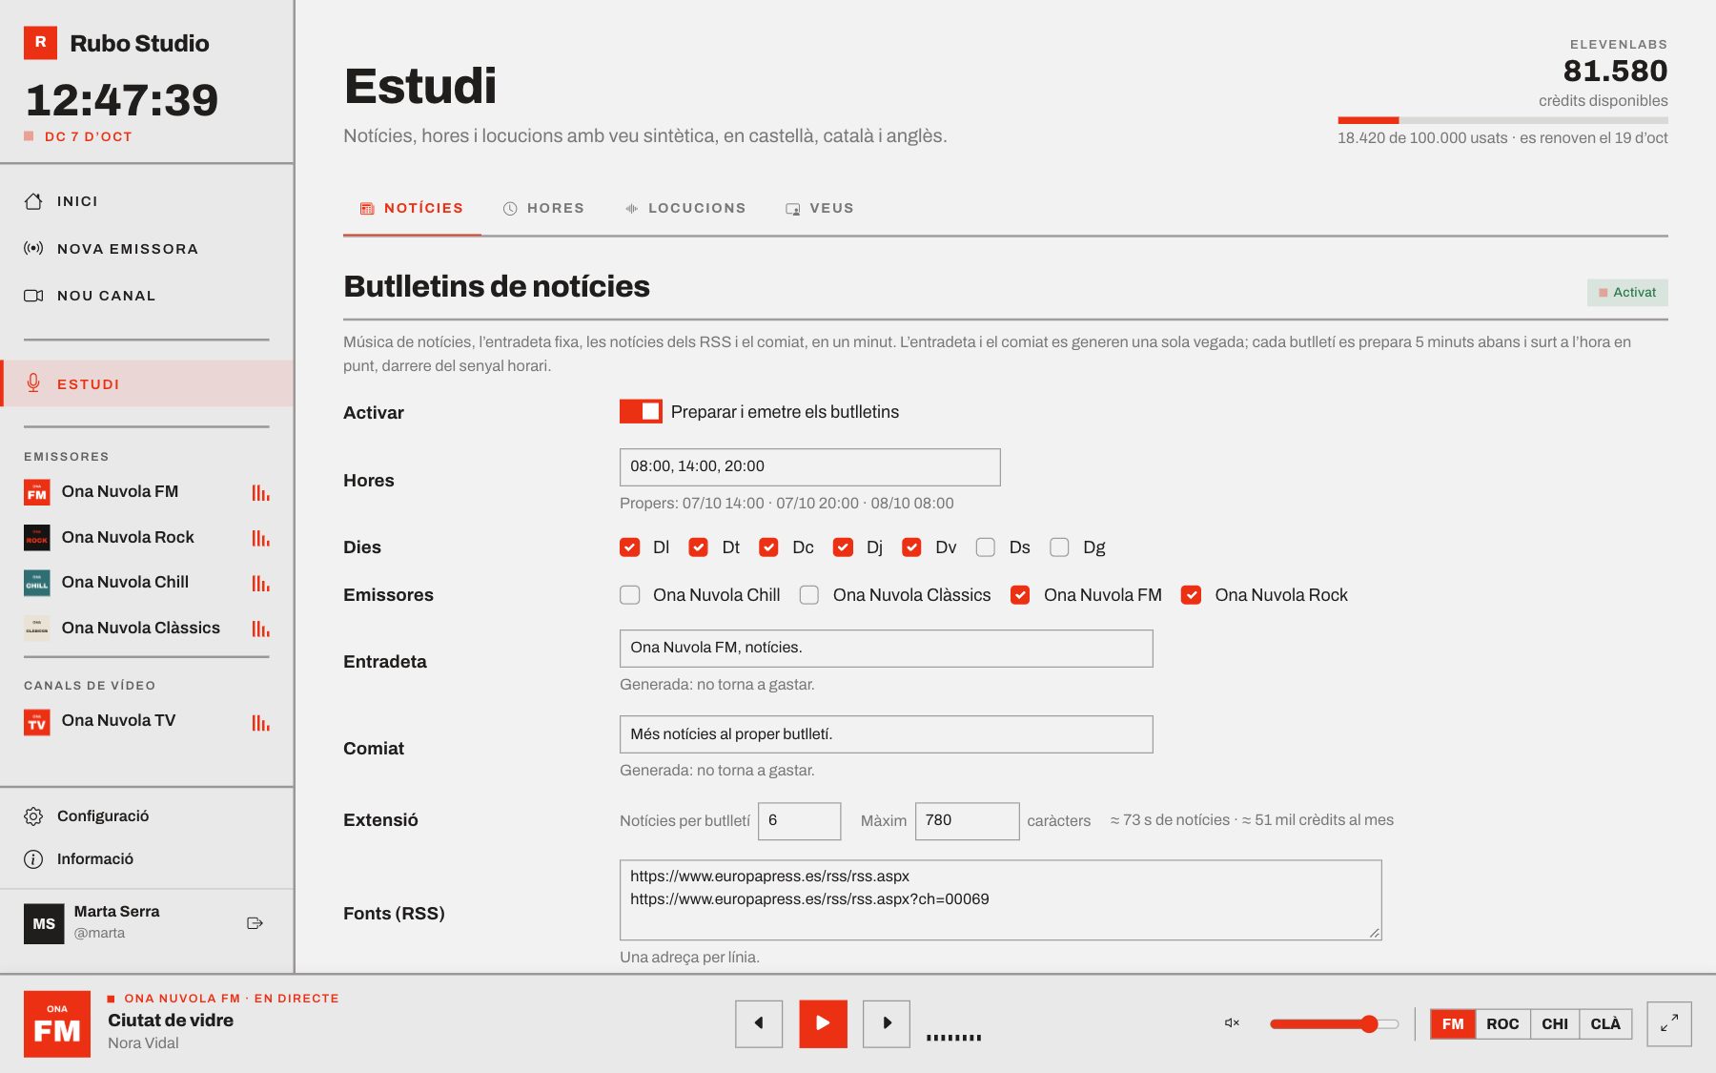
Task: Open Inici home icon in sidebar
Action: point(33,201)
